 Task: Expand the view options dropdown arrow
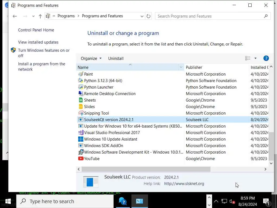tap(255, 58)
